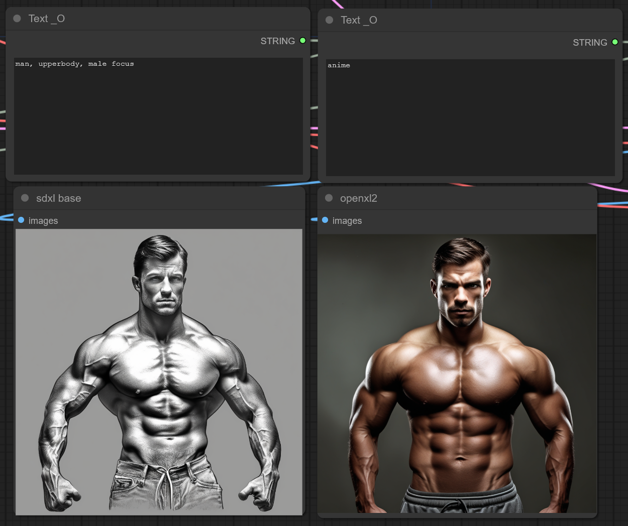Open the grayscale sdxl base preview image
Screen dimensions: 628x526
pyautogui.click(x=159, y=372)
